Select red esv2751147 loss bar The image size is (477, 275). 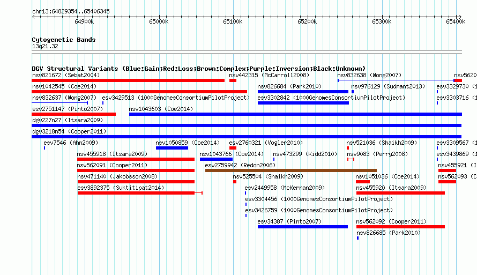[73, 114]
